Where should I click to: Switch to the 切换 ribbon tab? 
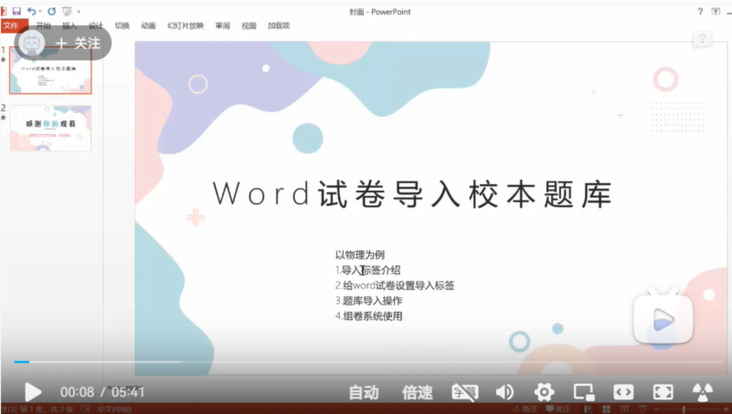[122, 26]
